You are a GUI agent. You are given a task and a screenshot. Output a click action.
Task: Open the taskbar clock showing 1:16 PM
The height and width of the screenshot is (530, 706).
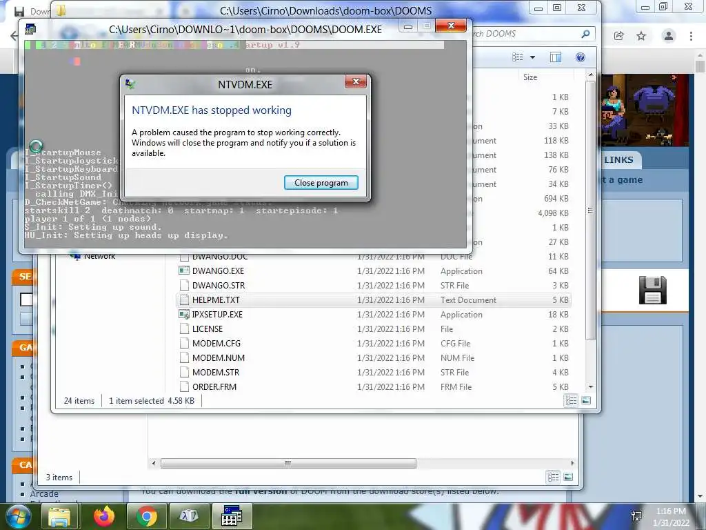point(672,517)
